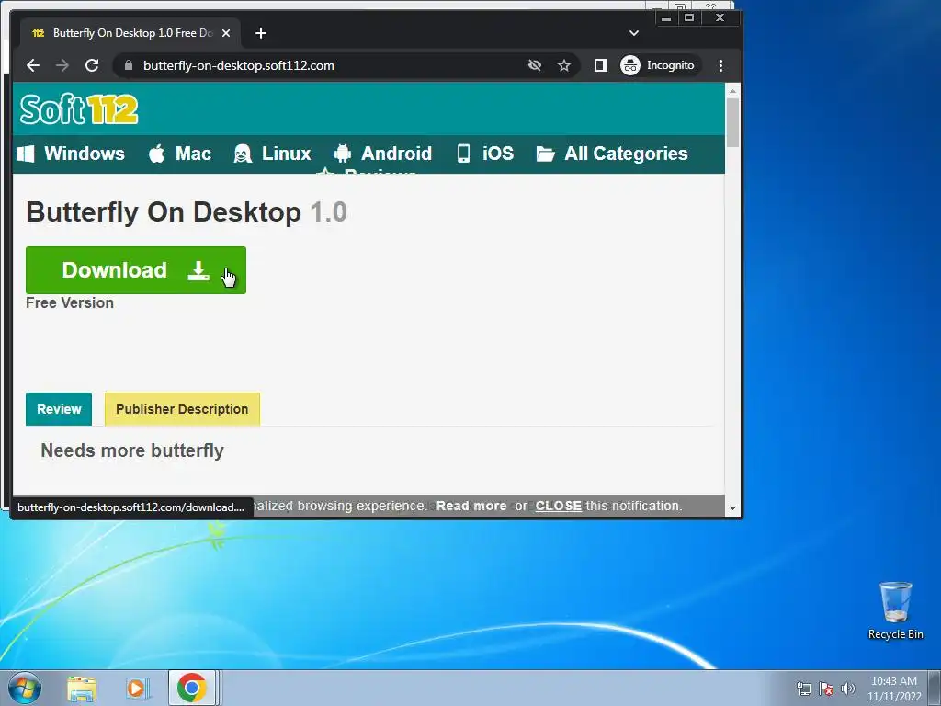The width and height of the screenshot is (941, 706).
Task: Click the Show desktop strip in the taskbar
Action: point(935,688)
